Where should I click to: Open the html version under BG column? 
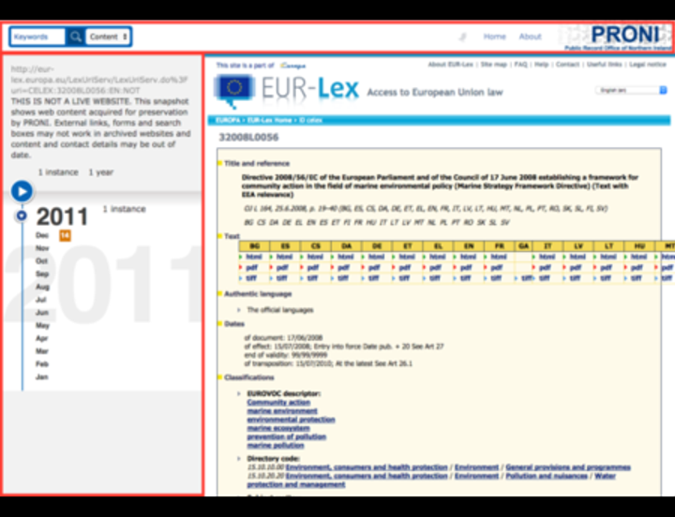[253, 257]
